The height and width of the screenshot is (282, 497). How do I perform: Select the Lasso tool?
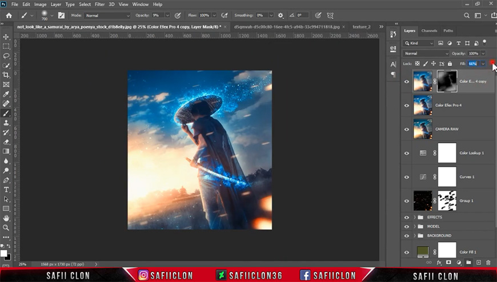tap(6, 56)
